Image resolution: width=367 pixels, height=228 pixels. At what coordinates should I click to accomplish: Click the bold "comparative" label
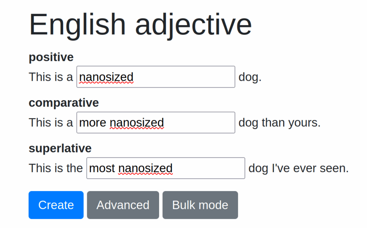[x=63, y=103]
